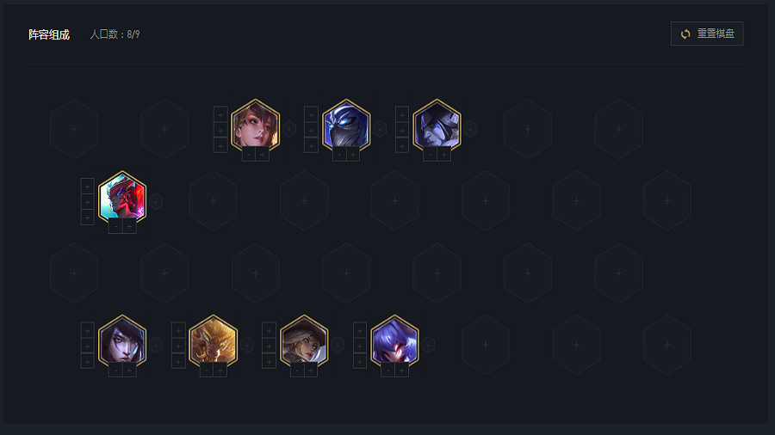Click small hexagon beside purple-skinned champion
Screen dimensions: 775x435
(470, 129)
